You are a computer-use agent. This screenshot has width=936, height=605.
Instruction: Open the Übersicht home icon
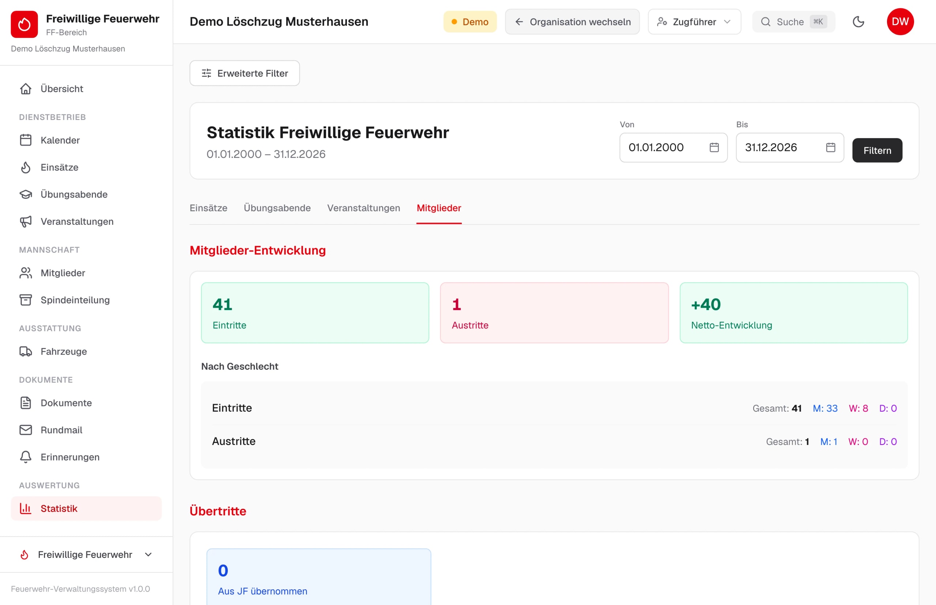tap(26, 89)
